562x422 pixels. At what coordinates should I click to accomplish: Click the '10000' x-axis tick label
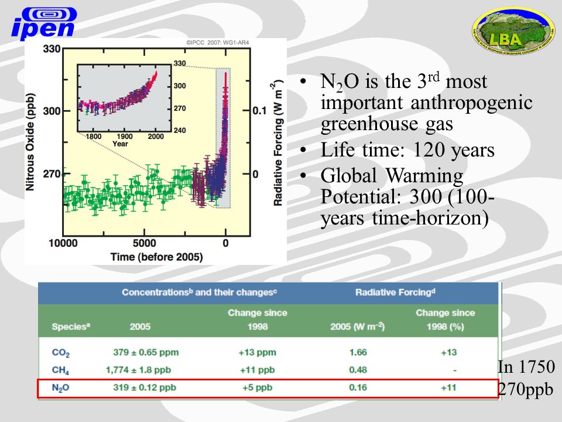(x=63, y=243)
